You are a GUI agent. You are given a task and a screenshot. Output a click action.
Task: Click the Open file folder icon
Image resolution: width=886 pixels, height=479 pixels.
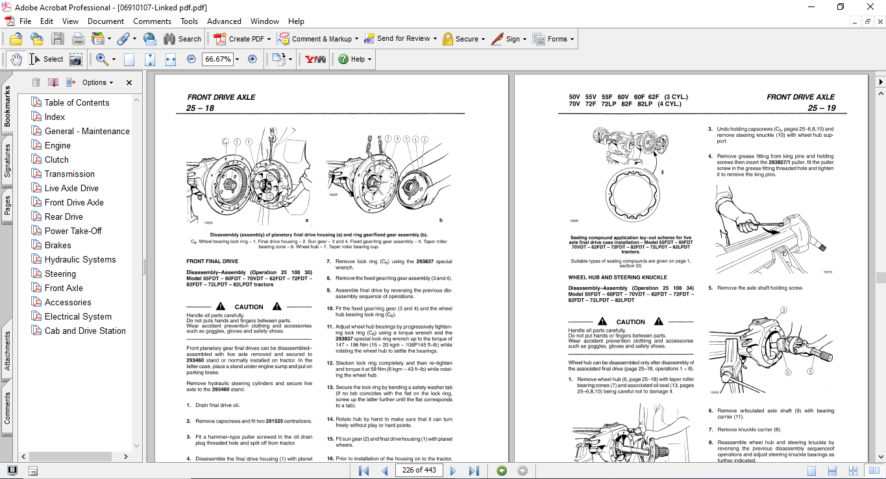click(16, 39)
